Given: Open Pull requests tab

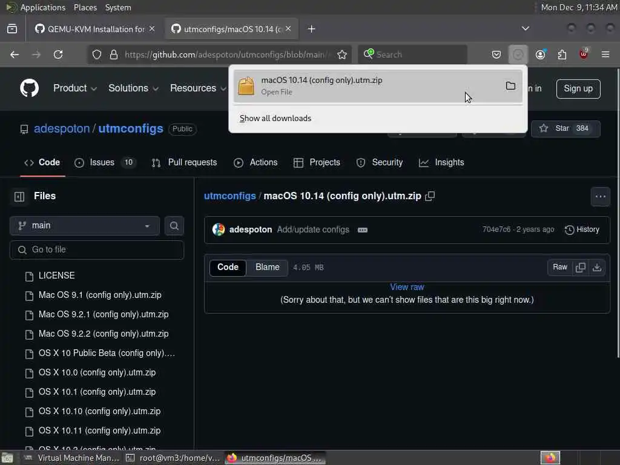Looking at the screenshot, I should 184,162.
